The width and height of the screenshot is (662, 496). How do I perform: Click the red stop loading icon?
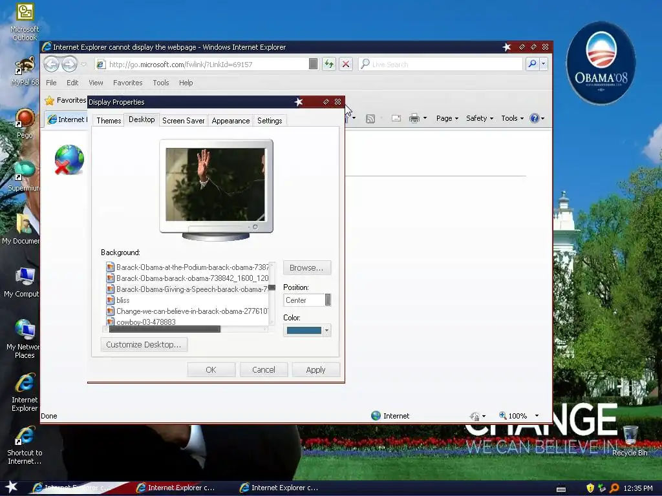click(346, 64)
